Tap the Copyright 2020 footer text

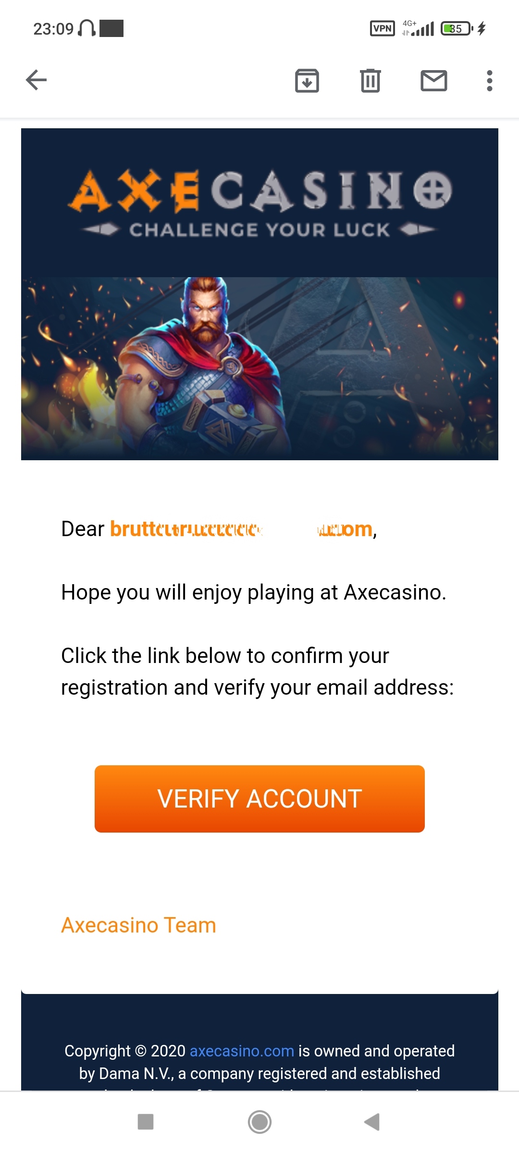pyautogui.click(x=125, y=1051)
